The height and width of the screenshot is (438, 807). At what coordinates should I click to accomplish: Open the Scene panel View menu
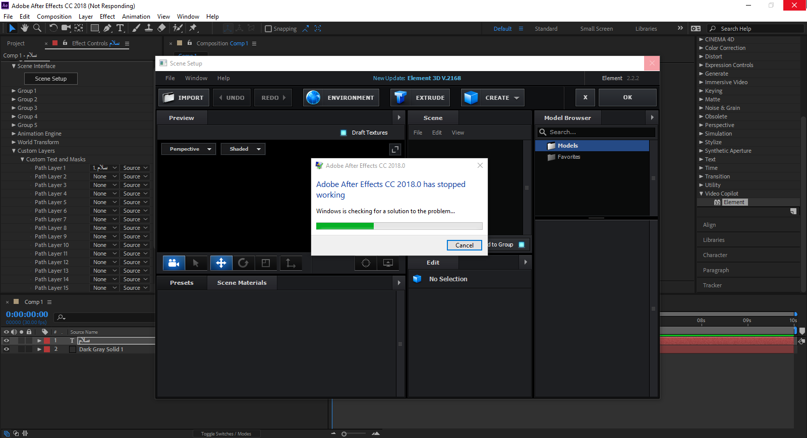(x=458, y=133)
